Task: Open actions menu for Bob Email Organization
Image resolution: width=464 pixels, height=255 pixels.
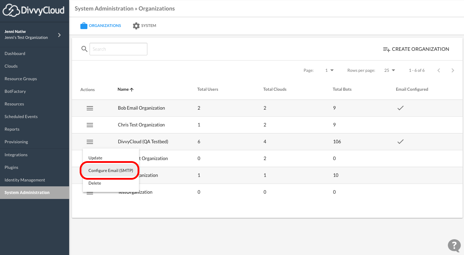Action: point(90,108)
